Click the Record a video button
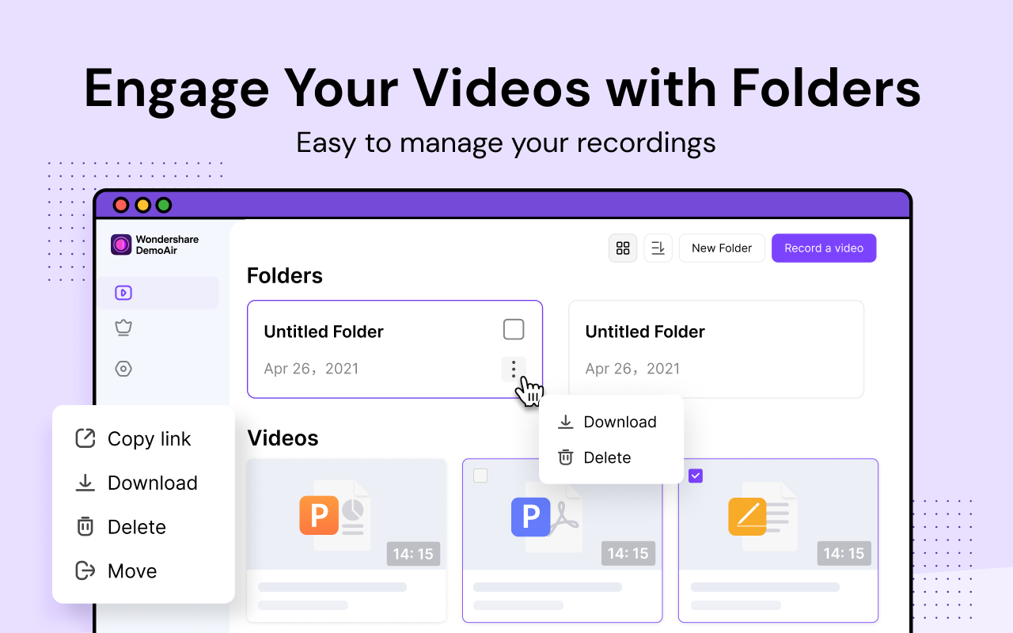 (824, 248)
